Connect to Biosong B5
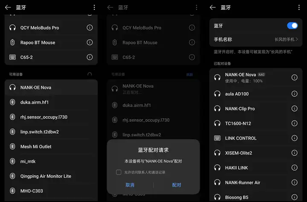The height and width of the screenshot is (202, 307). (256, 196)
